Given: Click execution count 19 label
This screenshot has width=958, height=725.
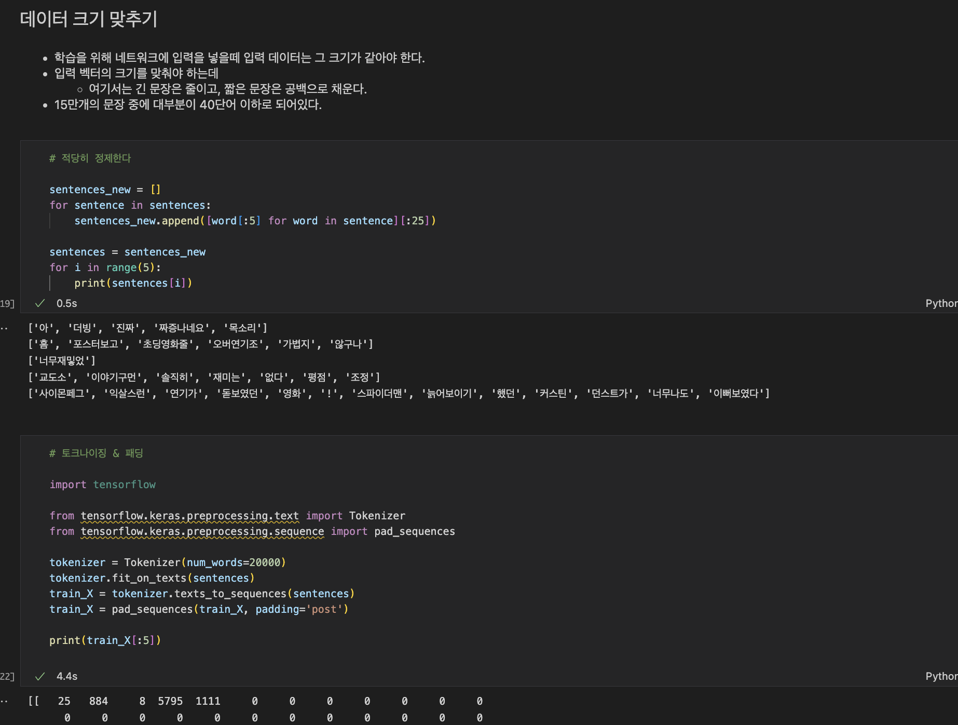Looking at the screenshot, I should [x=7, y=303].
